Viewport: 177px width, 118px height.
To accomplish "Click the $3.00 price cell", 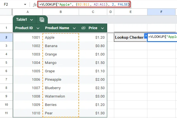I will click(x=93, y=96).
